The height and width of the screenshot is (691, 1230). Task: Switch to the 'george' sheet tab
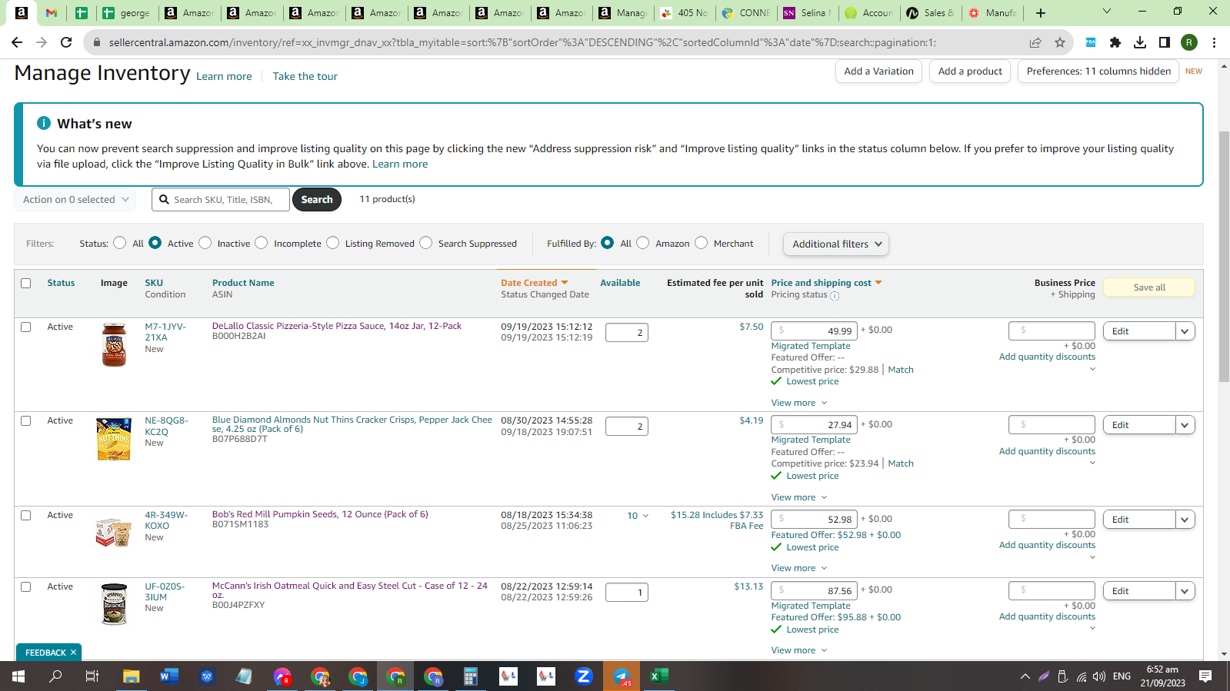click(x=128, y=12)
